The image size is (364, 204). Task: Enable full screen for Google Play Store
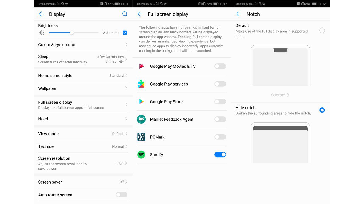click(x=220, y=101)
